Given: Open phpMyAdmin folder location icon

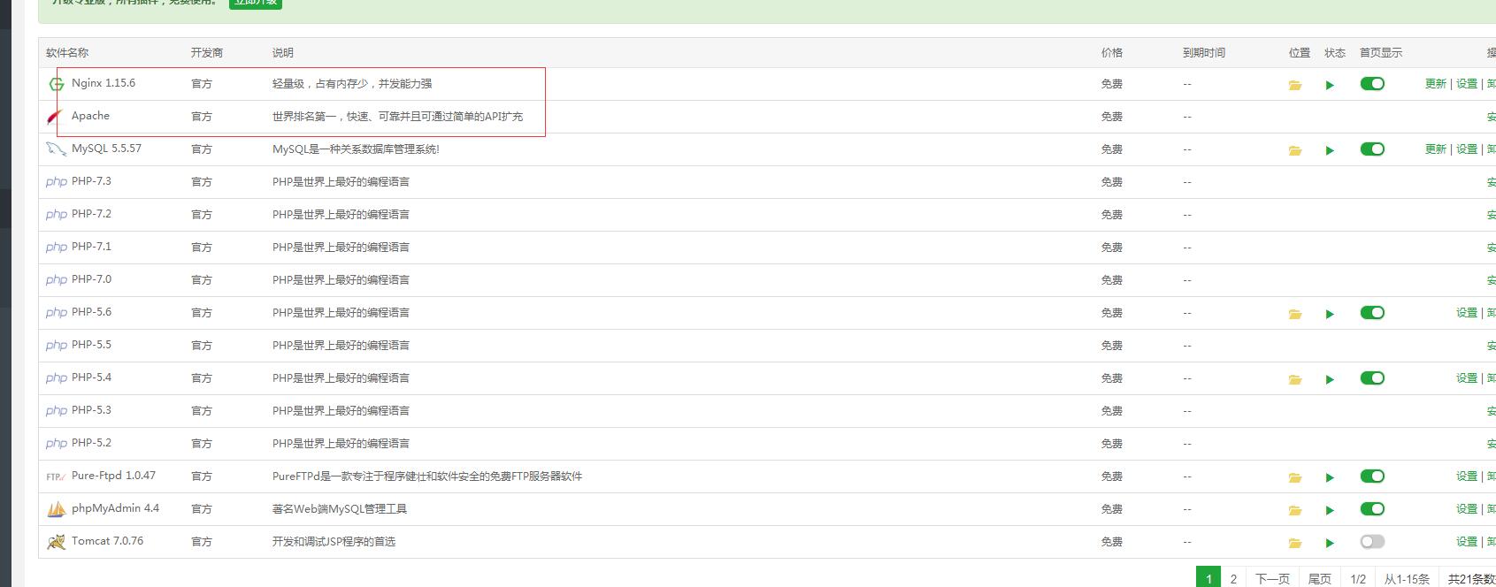Looking at the screenshot, I should pyautogui.click(x=1295, y=510).
